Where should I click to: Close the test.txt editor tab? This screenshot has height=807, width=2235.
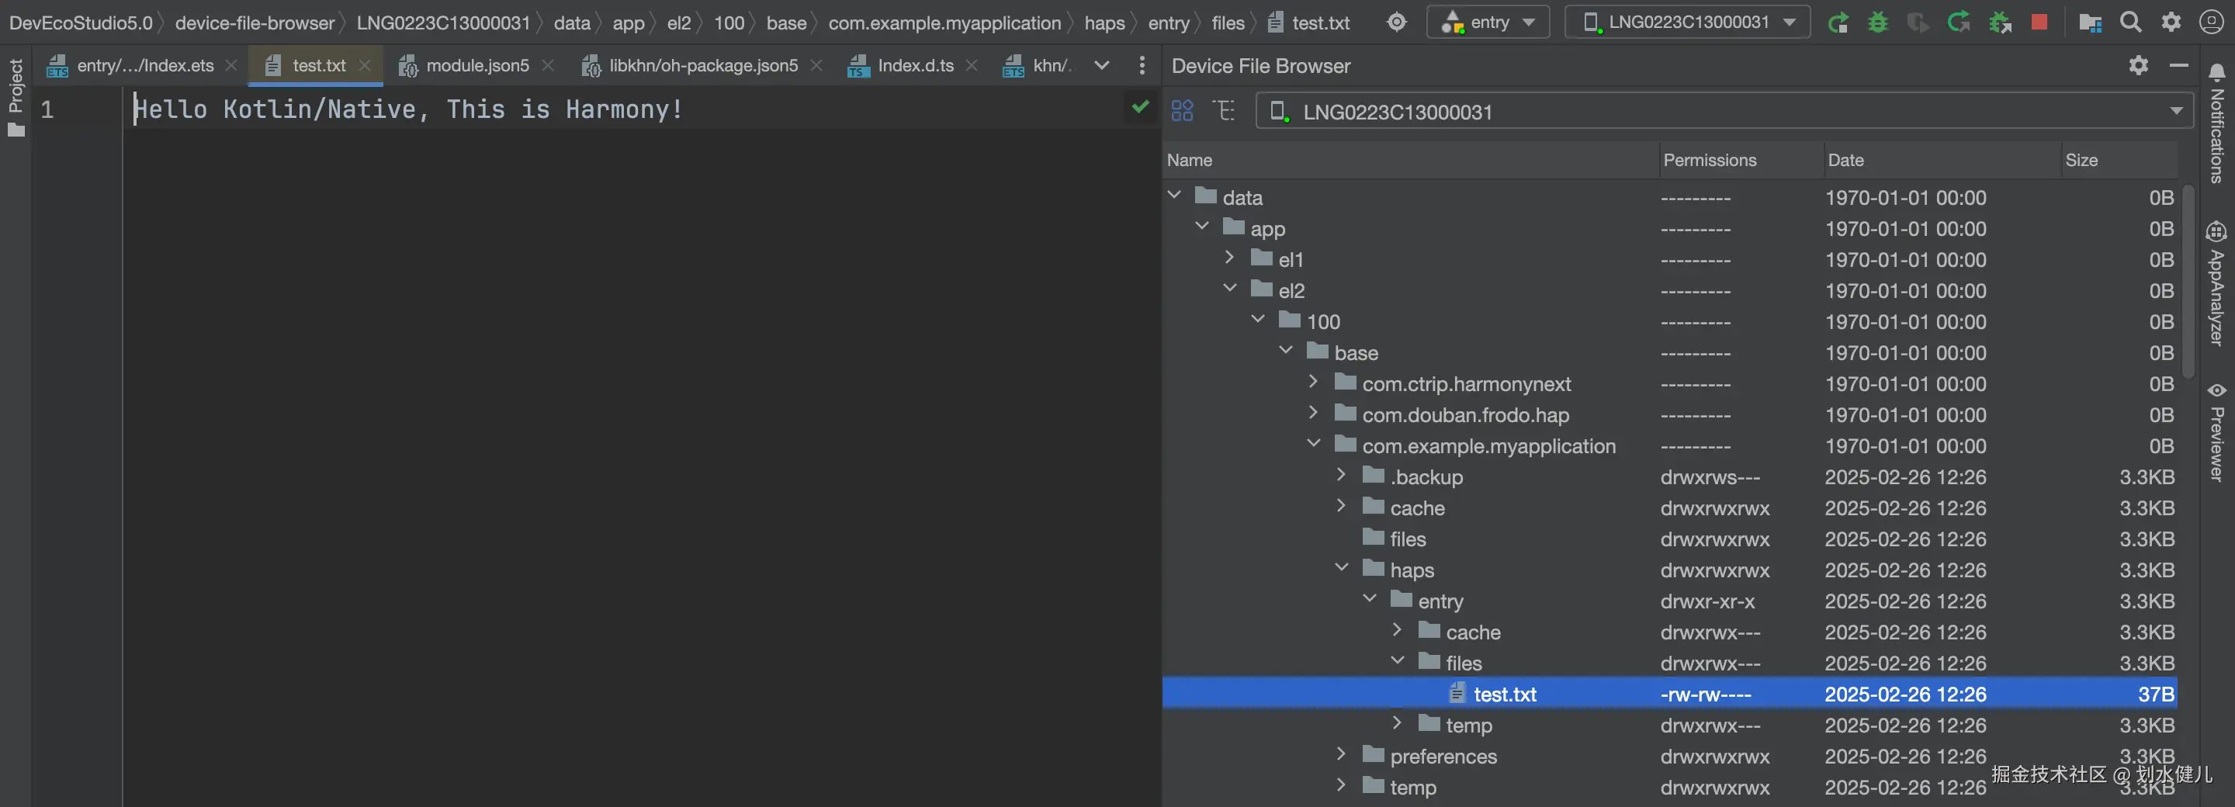[366, 65]
